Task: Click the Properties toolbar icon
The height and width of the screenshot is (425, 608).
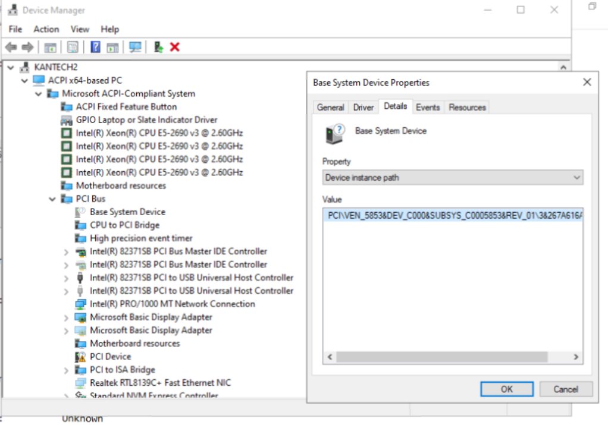Action: point(73,47)
